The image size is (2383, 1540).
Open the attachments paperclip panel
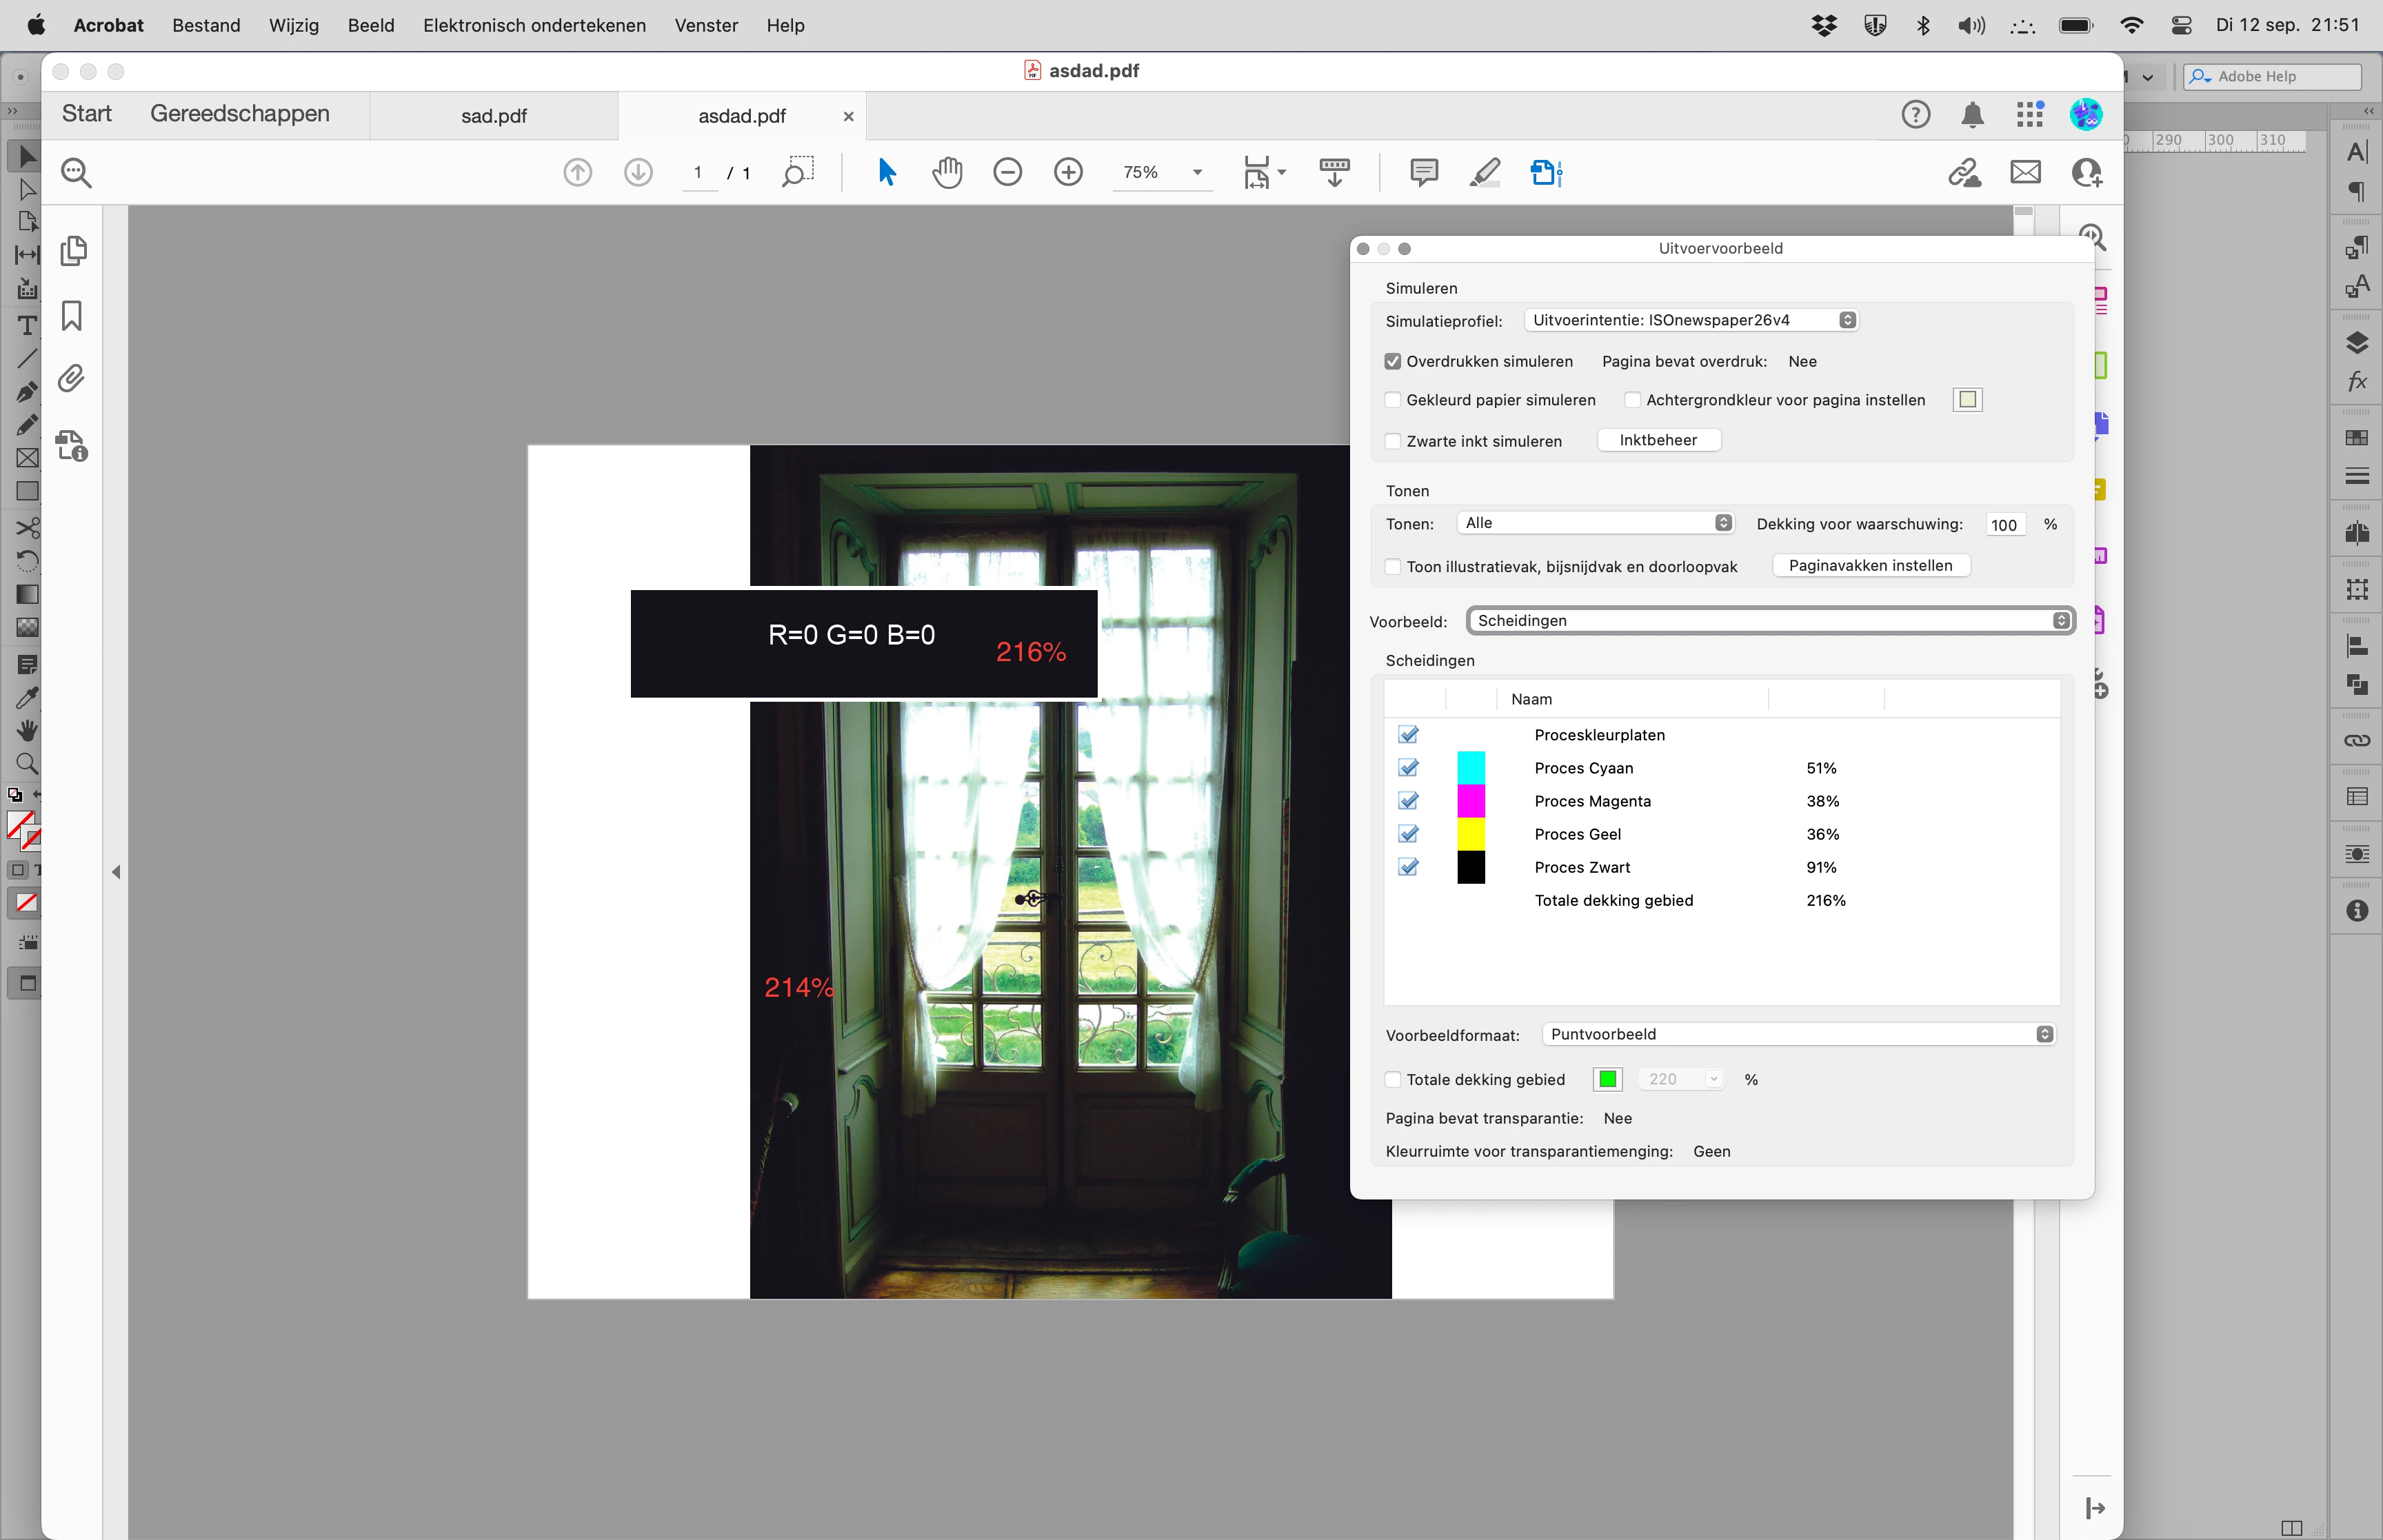72,379
